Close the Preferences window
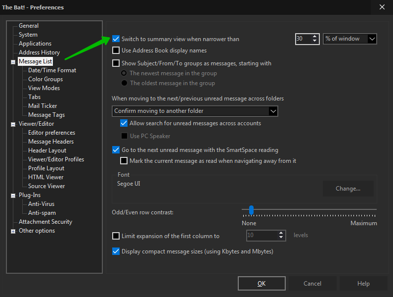Viewport: 393px width, 297px height. tap(382, 7)
